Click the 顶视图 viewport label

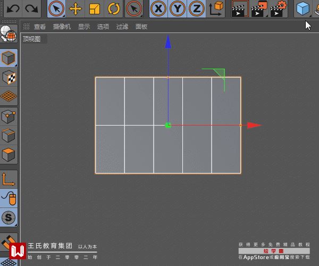click(x=32, y=39)
